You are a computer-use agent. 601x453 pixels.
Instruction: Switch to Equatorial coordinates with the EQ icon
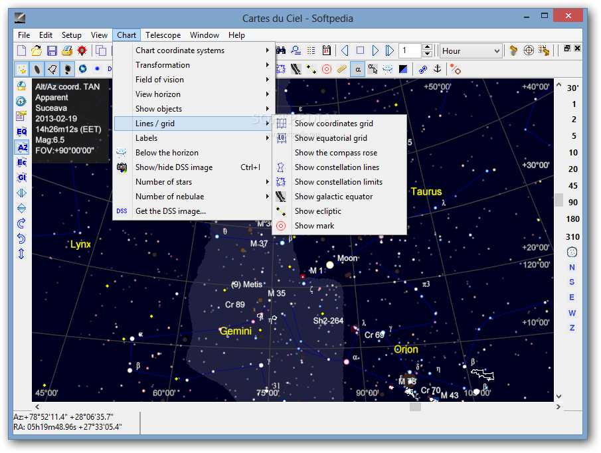pos(21,132)
